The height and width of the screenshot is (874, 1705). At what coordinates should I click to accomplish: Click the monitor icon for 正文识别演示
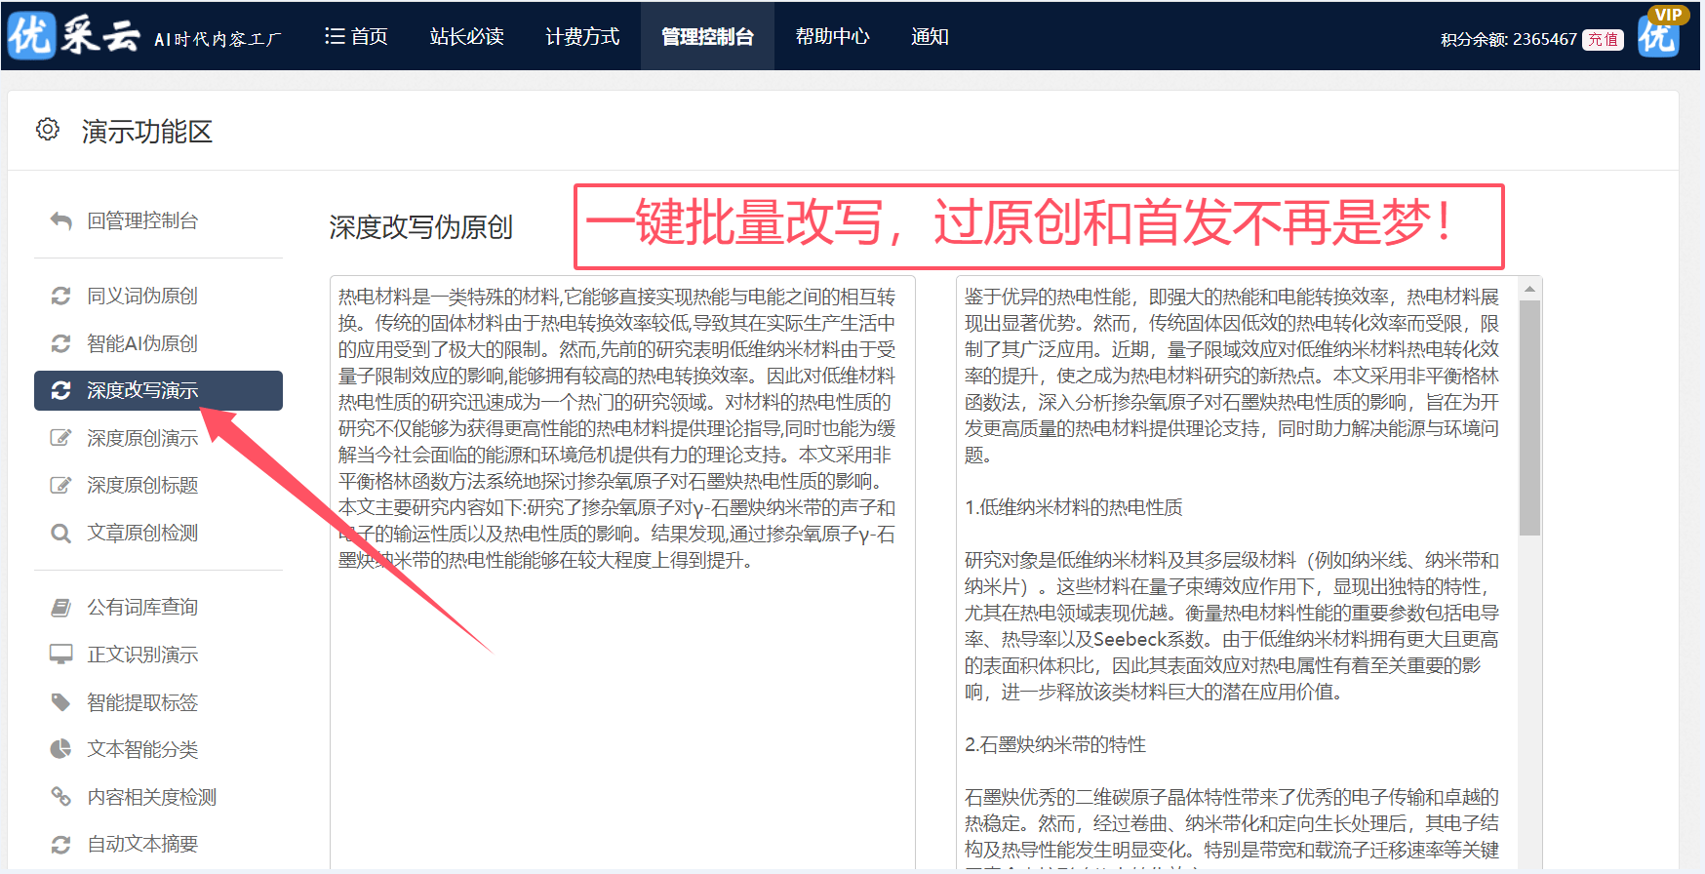point(60,655)
